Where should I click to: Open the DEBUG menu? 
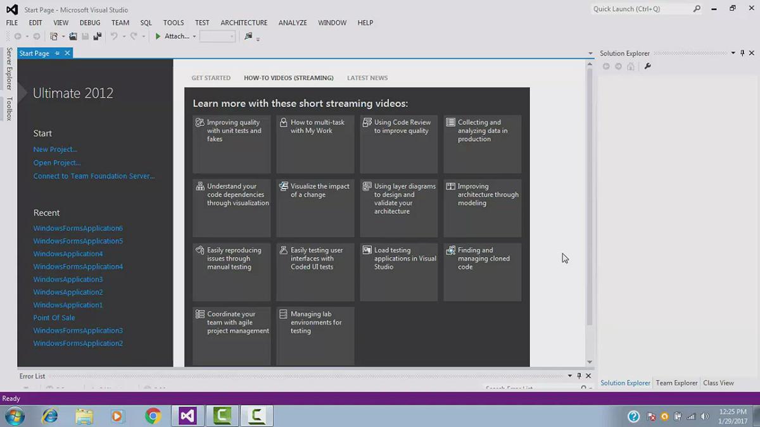pyautogui.click(x=90, y=22)
